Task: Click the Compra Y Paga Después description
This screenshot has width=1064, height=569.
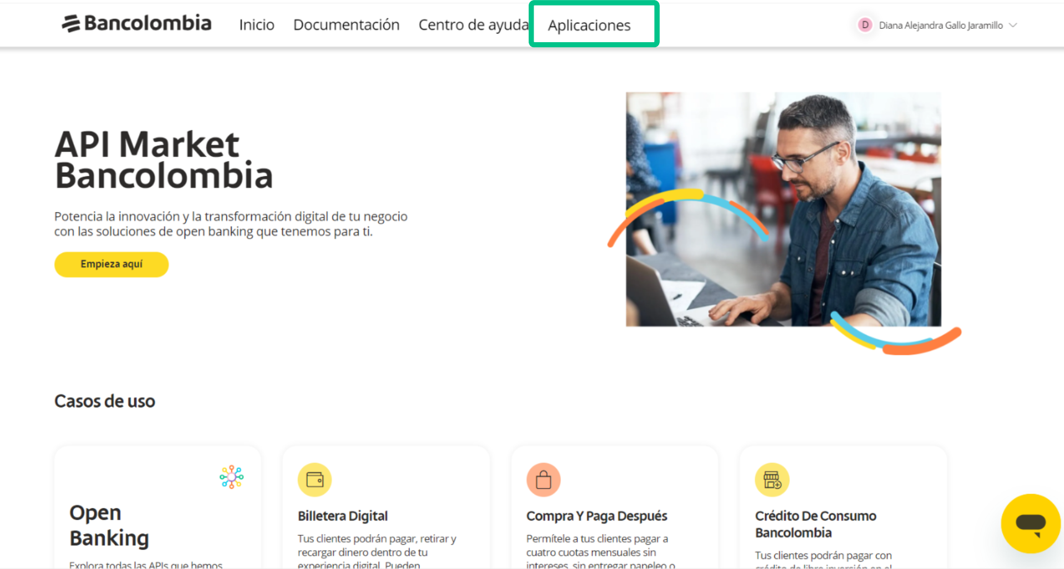Action: pyautogui.click(x=601, y=552)
